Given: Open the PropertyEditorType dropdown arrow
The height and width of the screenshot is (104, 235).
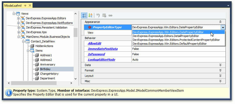Looking at the screenshot, I should 223,27.
